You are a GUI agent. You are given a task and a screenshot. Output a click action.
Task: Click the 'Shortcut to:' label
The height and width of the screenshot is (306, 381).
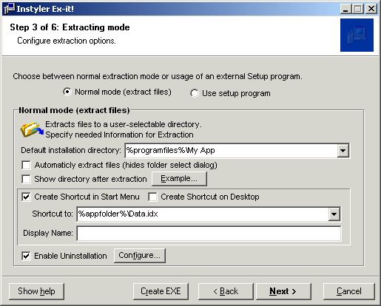click(x=53, y=214)
